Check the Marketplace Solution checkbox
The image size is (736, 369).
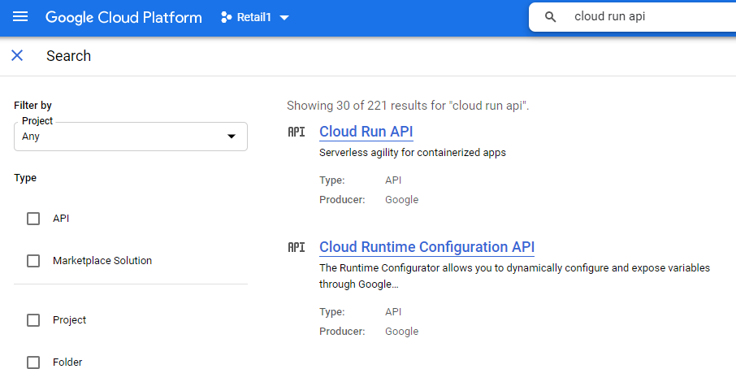pos(33,261)
